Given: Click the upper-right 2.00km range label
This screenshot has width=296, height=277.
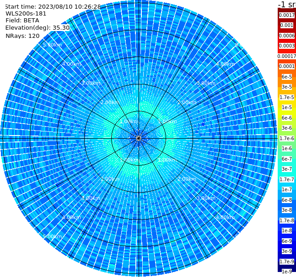Looking at the screenshot, I should [187, 102].
